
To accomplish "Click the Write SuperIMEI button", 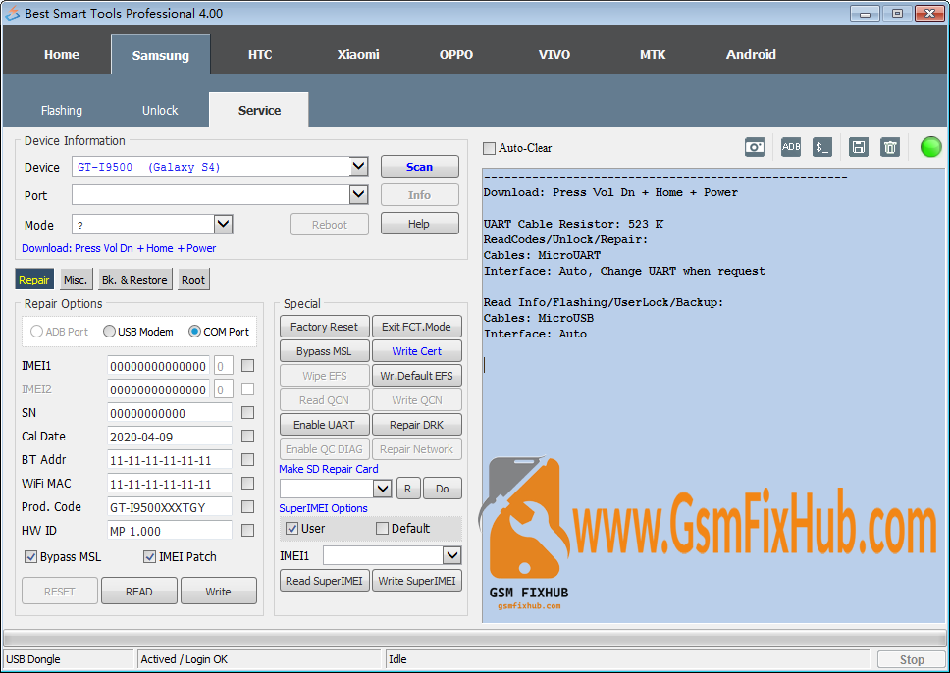I will pyautogui.click(x=416, y=581).
